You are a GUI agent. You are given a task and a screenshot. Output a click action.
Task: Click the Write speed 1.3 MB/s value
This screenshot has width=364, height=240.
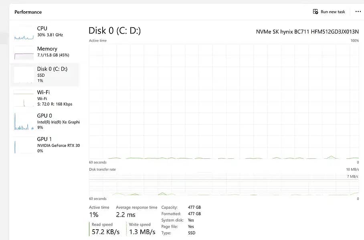142,232
